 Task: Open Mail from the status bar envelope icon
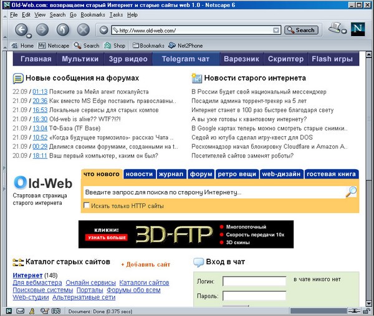[21, 311]
